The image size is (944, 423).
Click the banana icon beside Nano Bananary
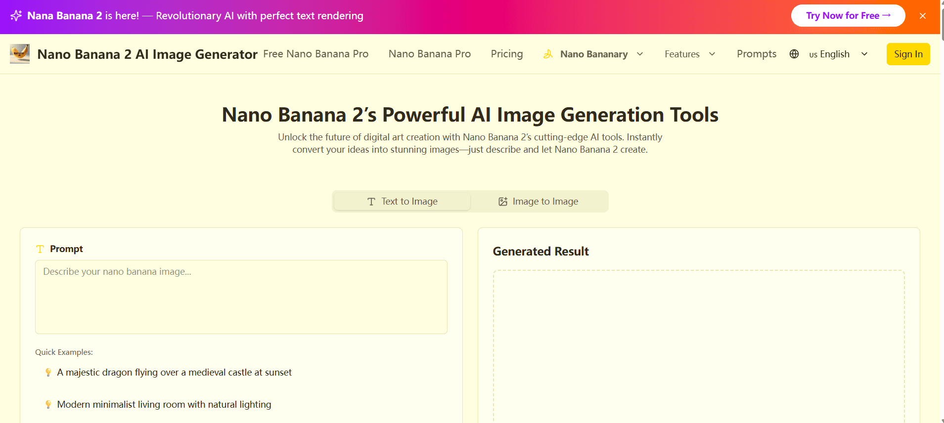pyautogui.click(x=548, y=54)
